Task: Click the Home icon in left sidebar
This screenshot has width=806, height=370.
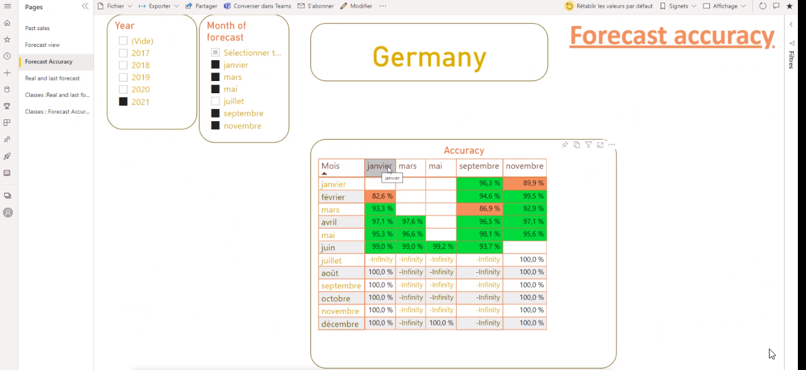Action: [8, 23]
